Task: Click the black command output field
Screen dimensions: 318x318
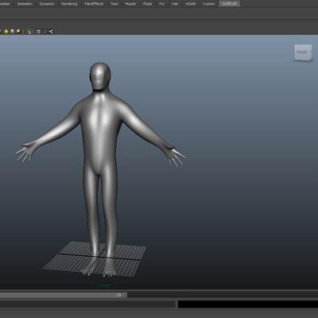Action: [248, 304]
